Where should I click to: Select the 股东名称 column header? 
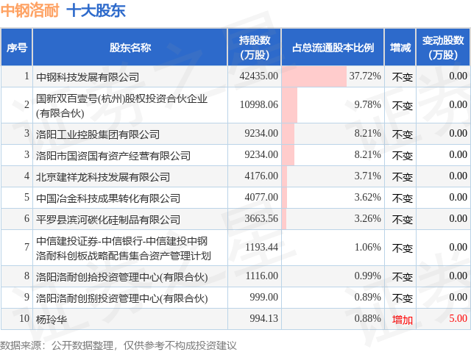(x=130, y=47)
